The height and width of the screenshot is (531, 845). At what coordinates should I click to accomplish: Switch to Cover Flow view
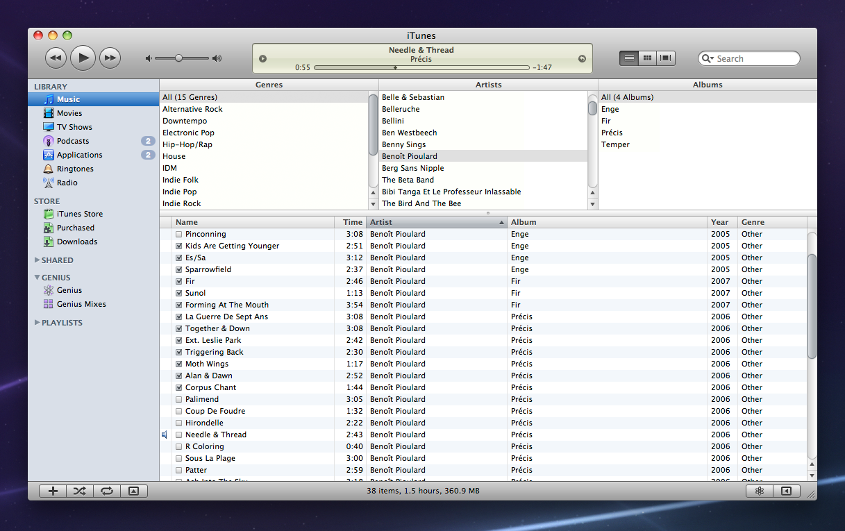(666, 58)
